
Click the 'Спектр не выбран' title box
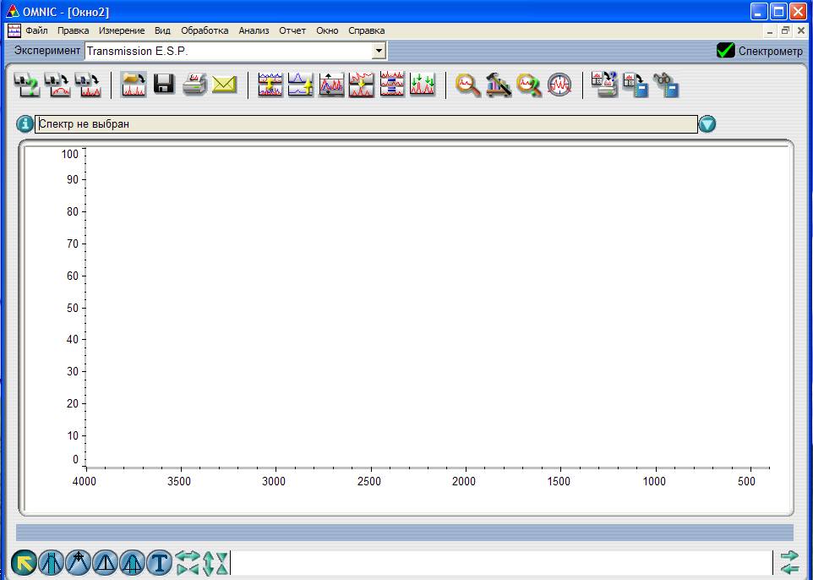pyautogui.click(x=366, y=124)
